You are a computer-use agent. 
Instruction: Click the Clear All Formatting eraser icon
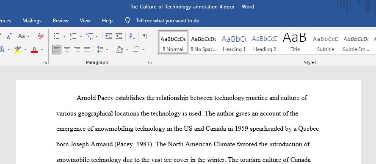click(41, 36)
